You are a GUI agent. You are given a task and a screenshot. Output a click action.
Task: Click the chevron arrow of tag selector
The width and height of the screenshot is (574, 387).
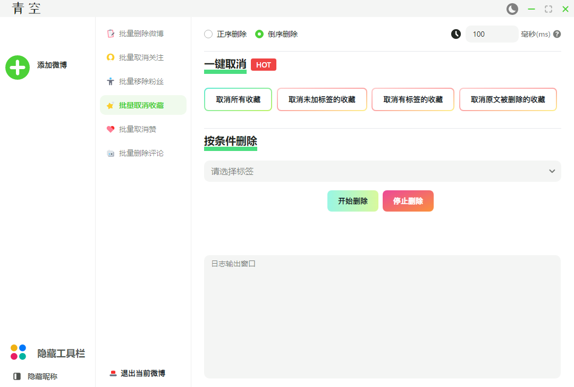(x=552, y=171)
